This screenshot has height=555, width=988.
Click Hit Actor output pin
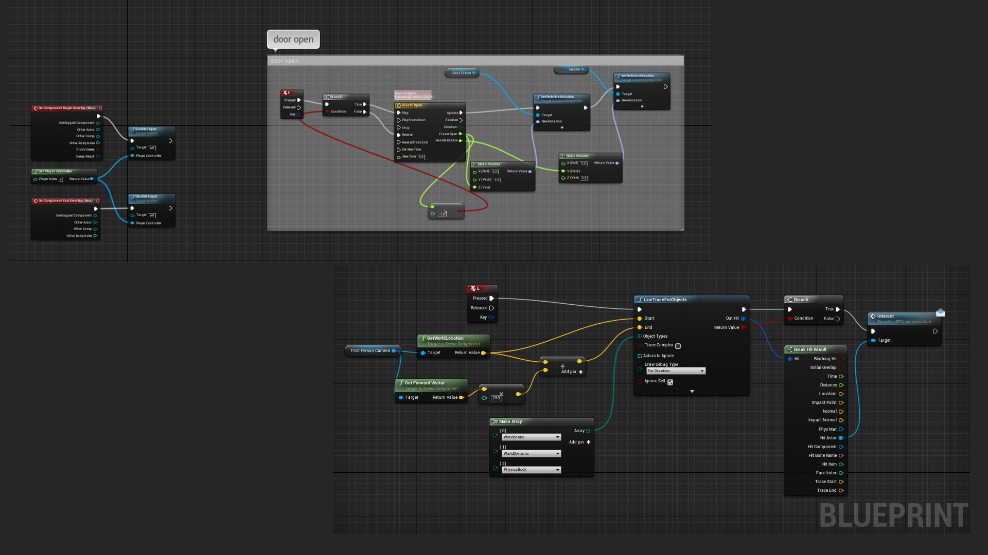[x=841, y=438]
